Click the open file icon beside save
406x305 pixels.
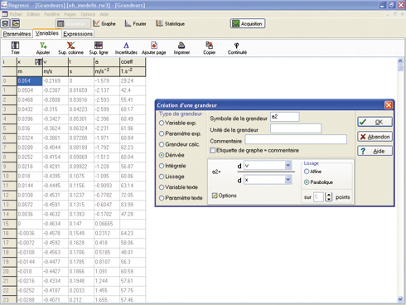pos(16,23)
